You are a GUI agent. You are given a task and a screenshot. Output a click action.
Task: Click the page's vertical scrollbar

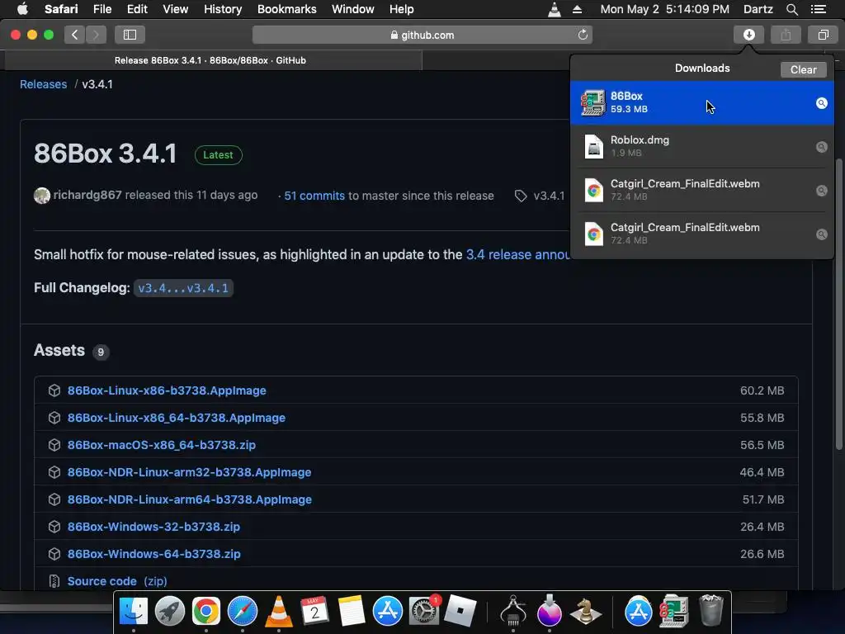tap(838, 304)
